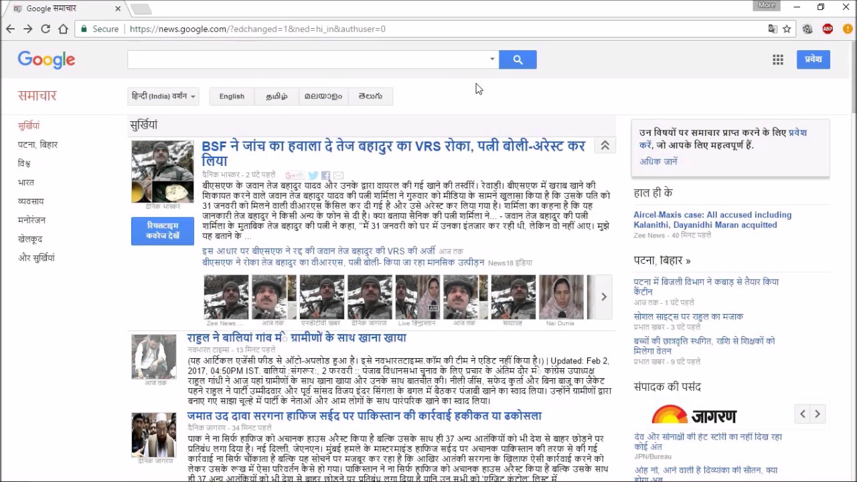Open जमात उद दावा सरगना headline

click(364, 416)
